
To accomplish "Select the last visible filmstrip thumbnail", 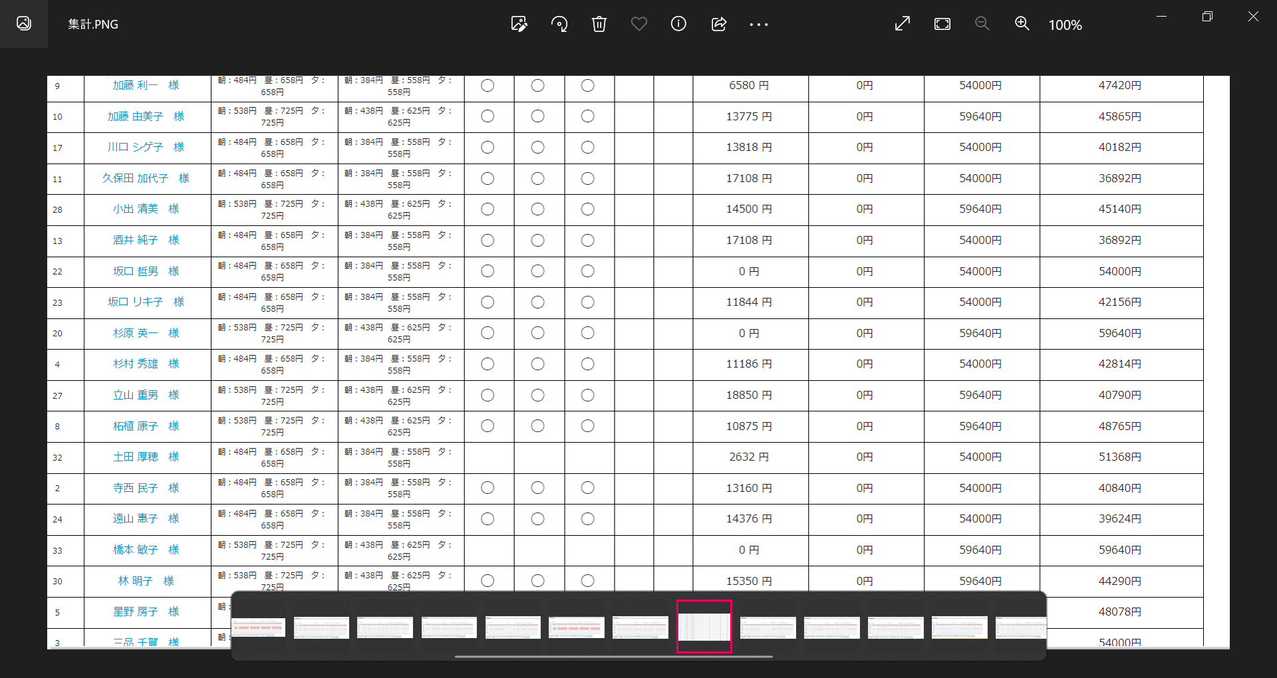I will [1020, 627].
